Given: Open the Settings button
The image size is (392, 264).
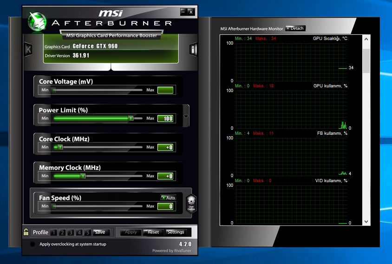Looking at the screenshot, I should [x=176, y=232].
